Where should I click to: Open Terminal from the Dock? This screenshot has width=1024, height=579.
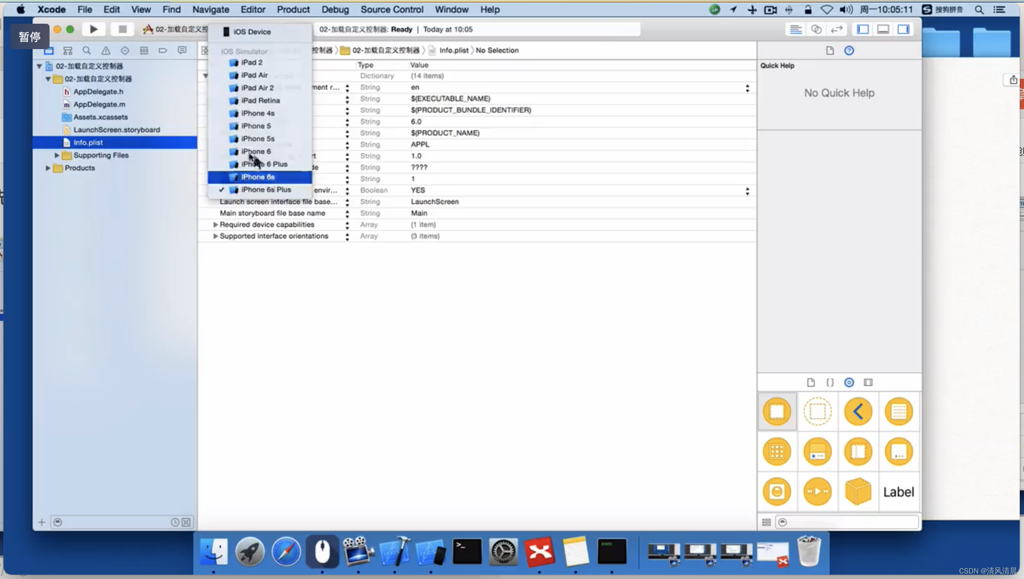click(467, 551)
